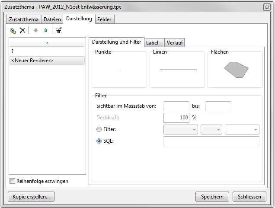Select the Filter radio button
This screenshot has height=208, width=275.
click(99, 129)
